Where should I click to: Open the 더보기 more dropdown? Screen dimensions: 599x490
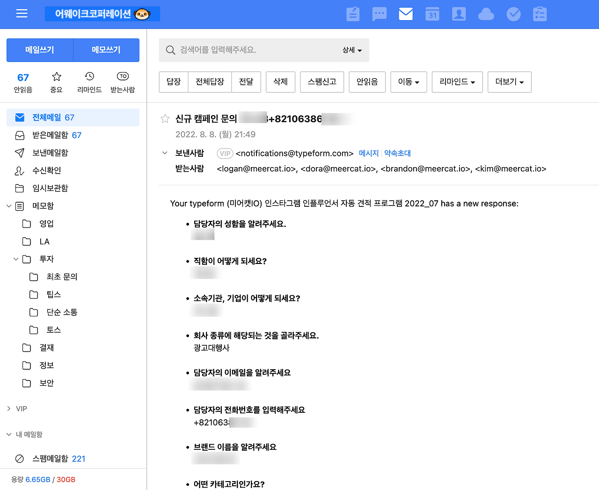tap(510, 82)
